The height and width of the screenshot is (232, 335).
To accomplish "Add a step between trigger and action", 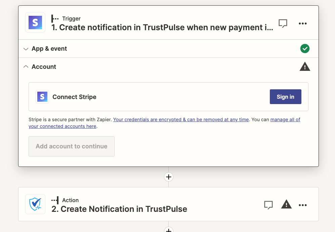I will 168,177.
